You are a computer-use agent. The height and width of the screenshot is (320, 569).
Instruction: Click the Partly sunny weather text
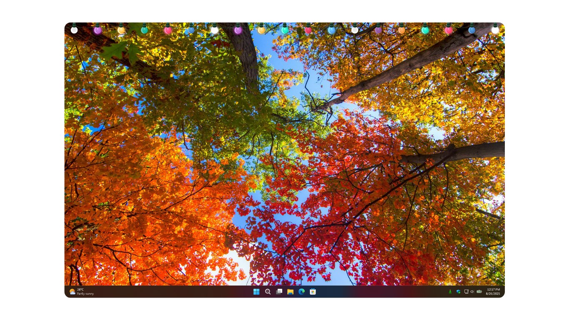point(85,294)
